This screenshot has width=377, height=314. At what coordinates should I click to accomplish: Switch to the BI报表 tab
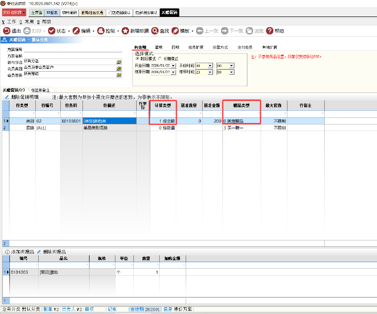click(x=52, y=13)
